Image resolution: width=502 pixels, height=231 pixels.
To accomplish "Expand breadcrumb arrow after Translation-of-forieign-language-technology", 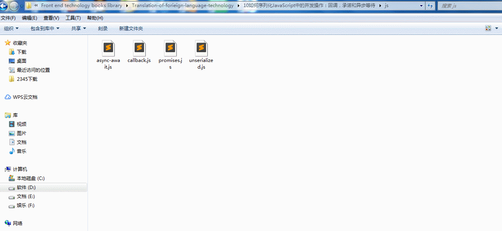I will [238, 5].
